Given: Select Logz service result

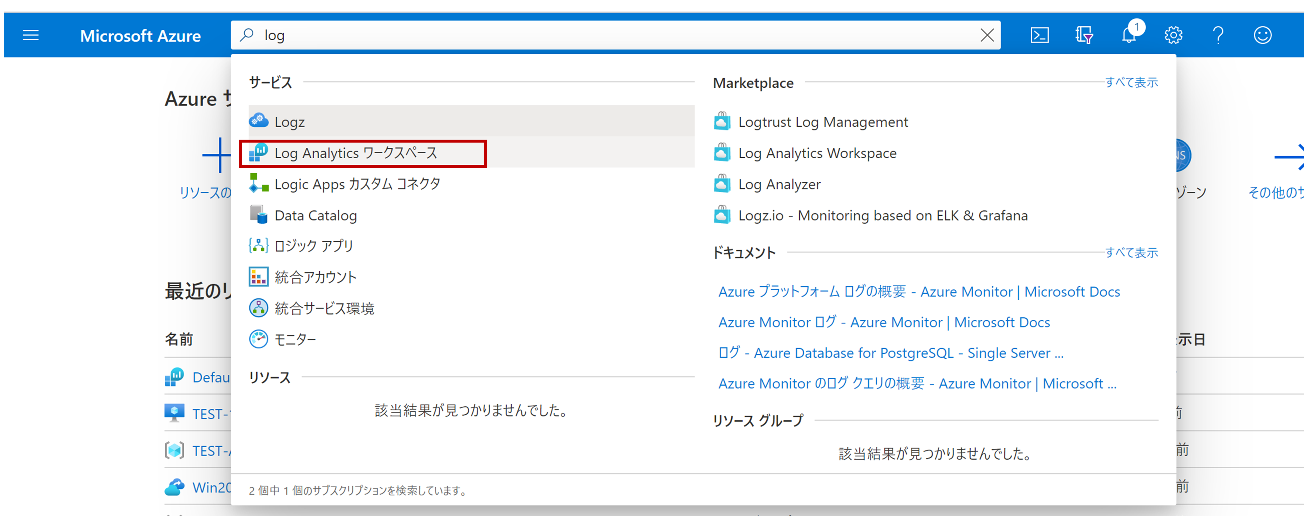Looking at the screenshot, I should coord(290,122).
